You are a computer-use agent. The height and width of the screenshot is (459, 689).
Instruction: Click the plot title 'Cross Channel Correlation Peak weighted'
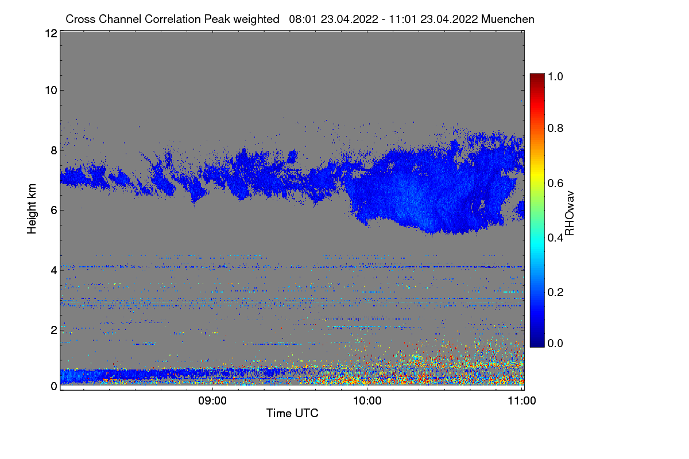[x=172, y=19]
